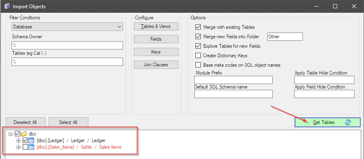Click the Ledger table icon
Screen dimensions: 364x159
click(x=31, y=140)
